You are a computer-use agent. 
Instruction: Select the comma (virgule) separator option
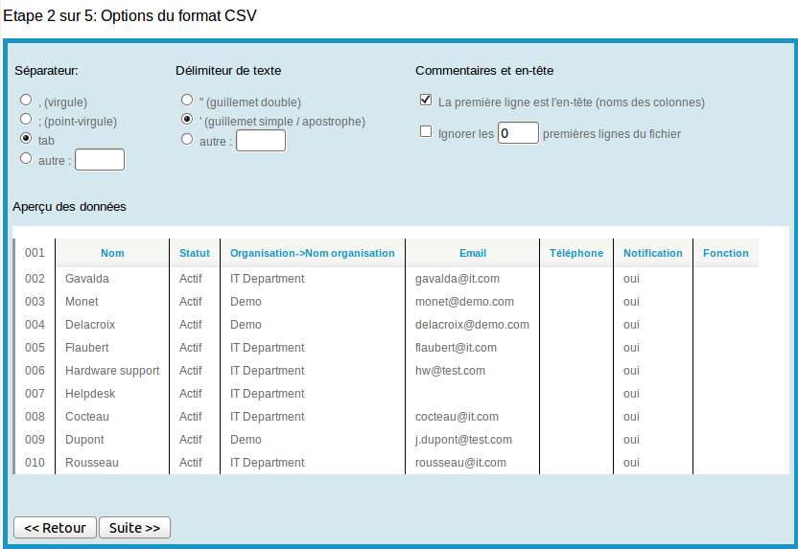pos(26,99)
